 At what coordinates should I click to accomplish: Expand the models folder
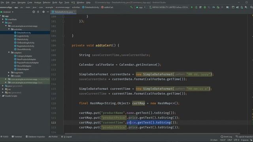[9, 76]
